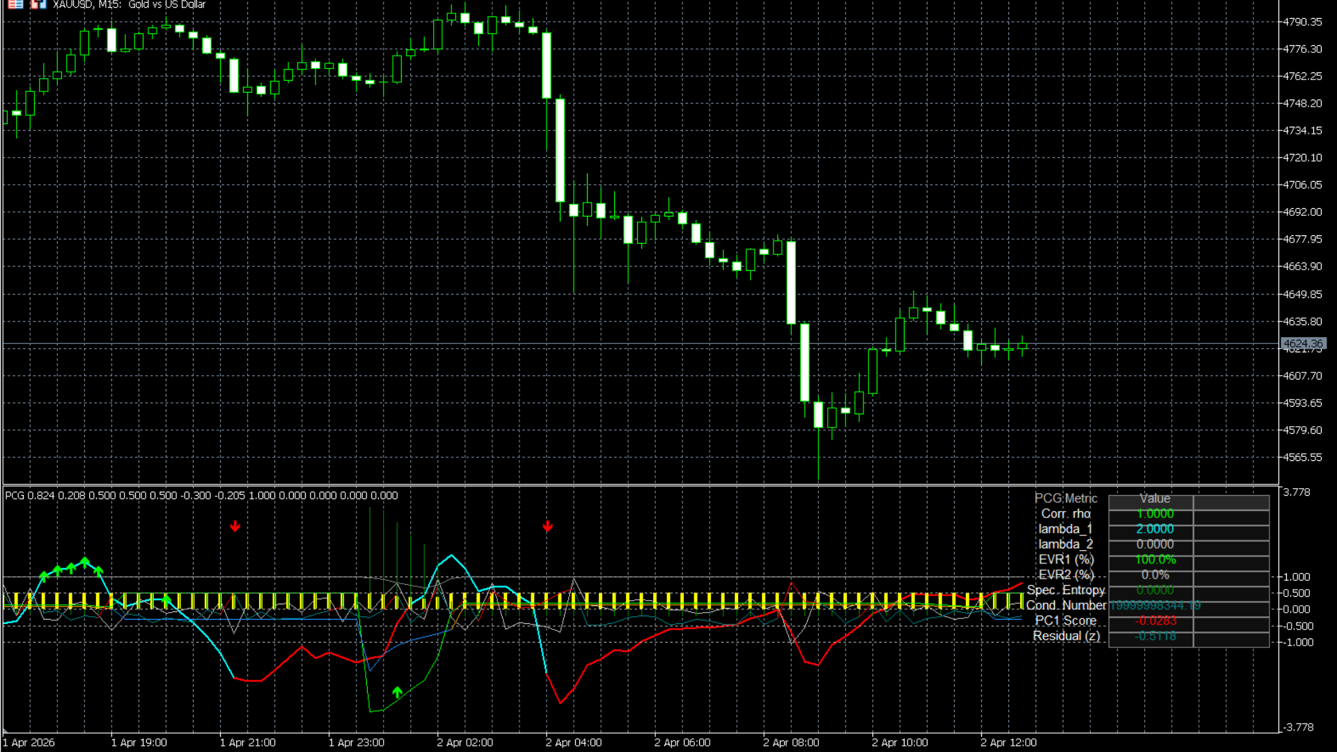Click the 2 Apr 08:00 time label
This screenshot has height=752, width=1337.
tap(791, 742)
